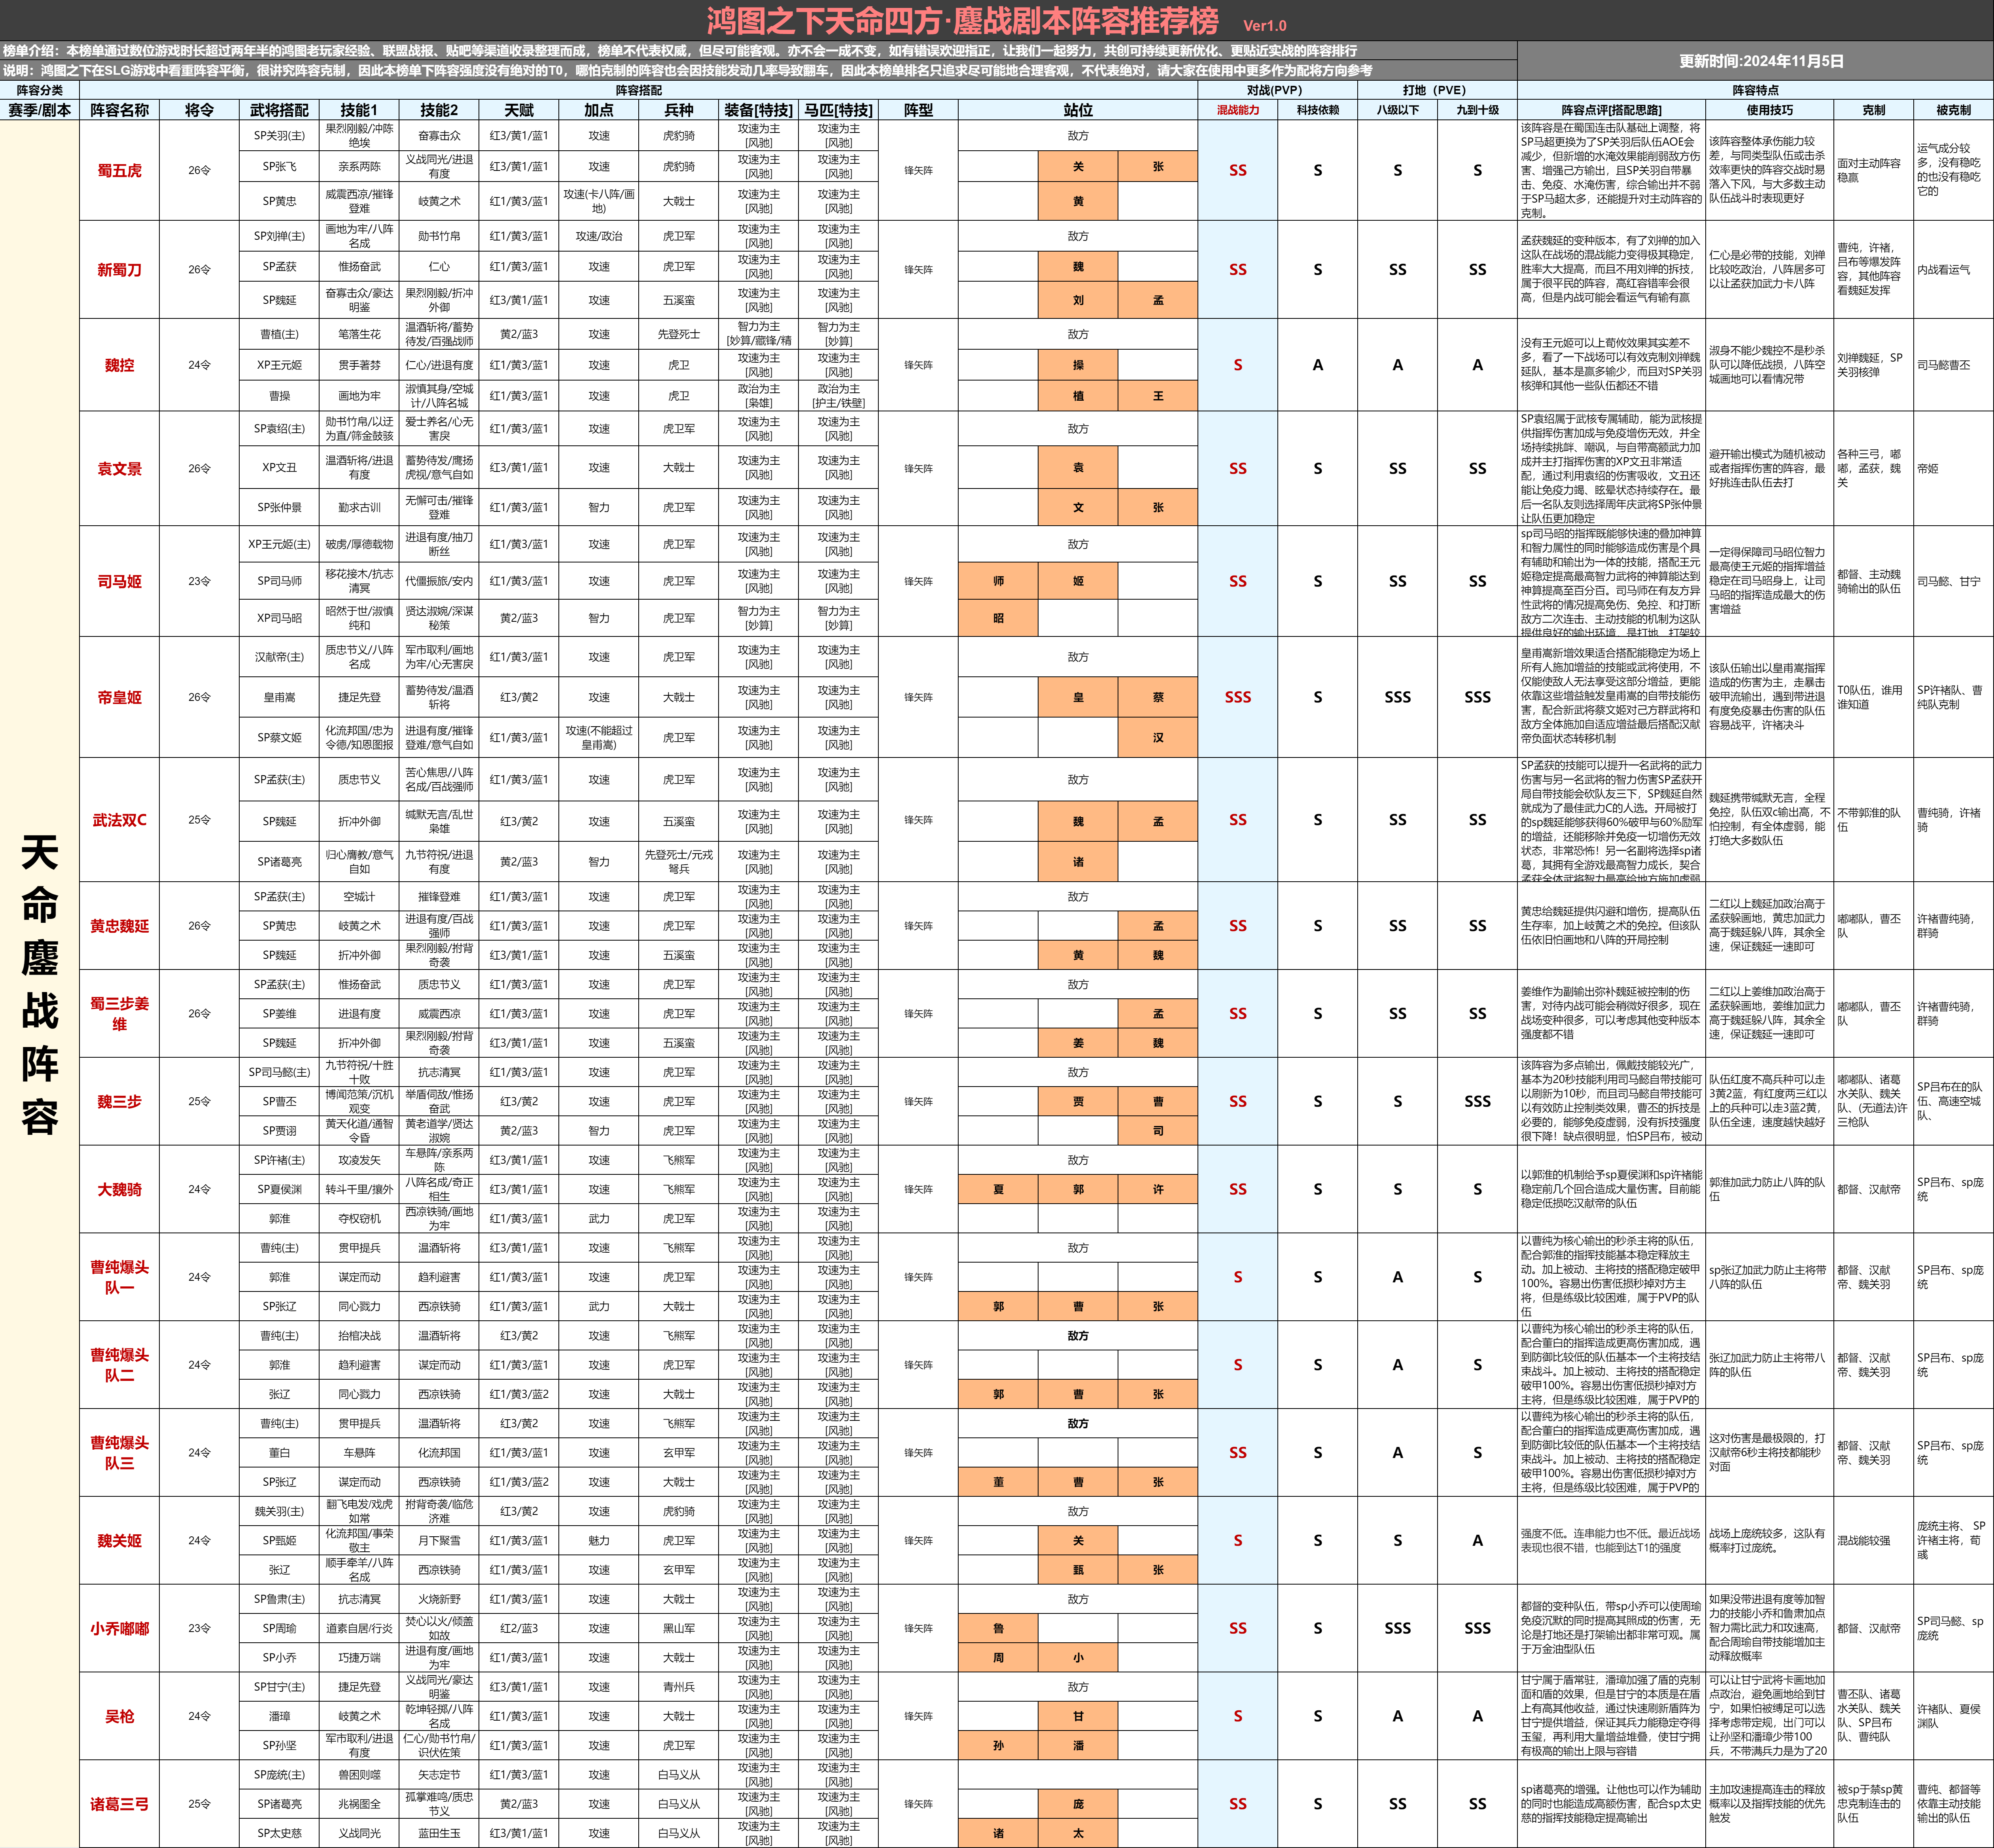
Task: Click the 阵容名称 column header
Action: pyautogui.click(x=120, y=110)
